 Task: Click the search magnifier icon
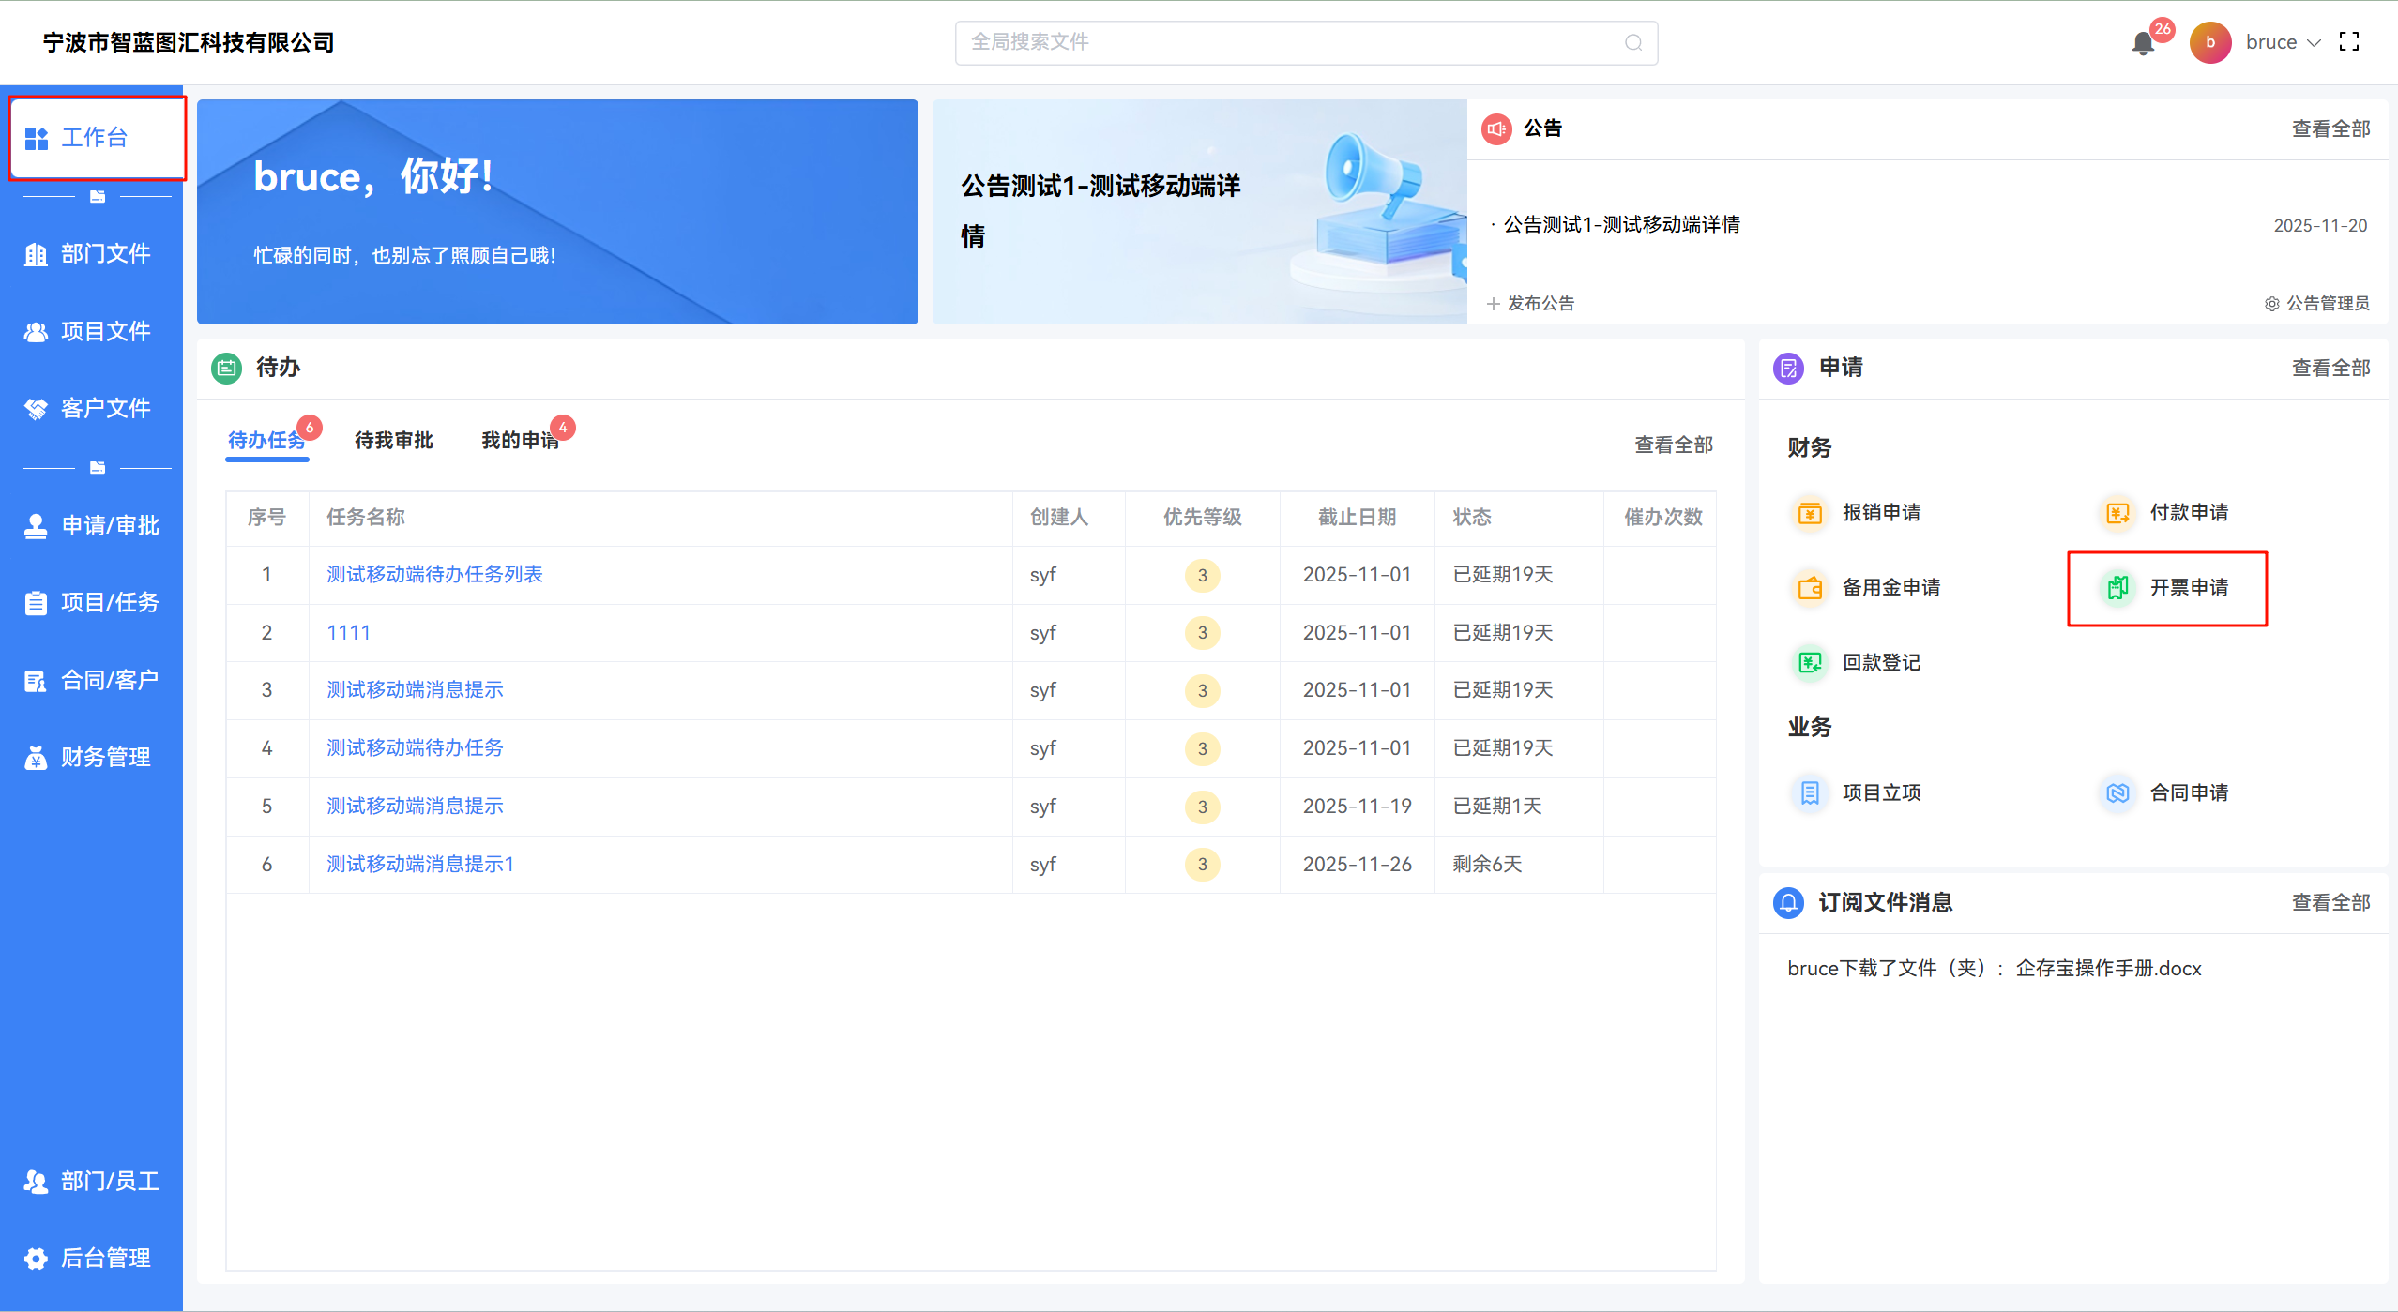click(x=1633, y=43)
